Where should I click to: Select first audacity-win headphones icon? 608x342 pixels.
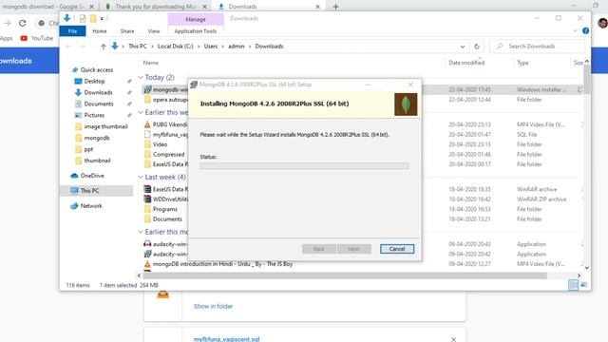[147, 244]
